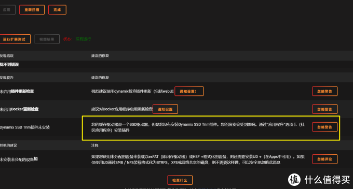
Task: Select the Dynamix SSD Trim插件未安装 warning title
Action: (x=25, y=127)
